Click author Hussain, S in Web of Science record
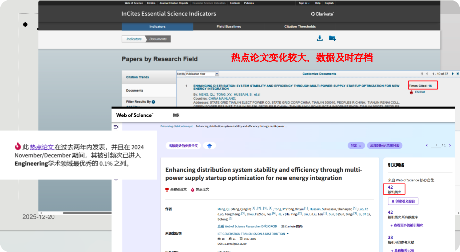 coord(316,209)
